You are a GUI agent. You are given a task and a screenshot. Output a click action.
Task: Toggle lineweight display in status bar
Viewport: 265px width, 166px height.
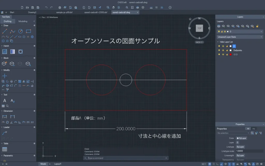tap(238, 164)
